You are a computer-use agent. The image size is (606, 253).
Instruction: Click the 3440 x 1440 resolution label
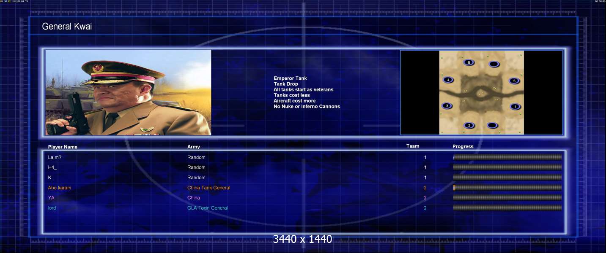click(302, 239)
